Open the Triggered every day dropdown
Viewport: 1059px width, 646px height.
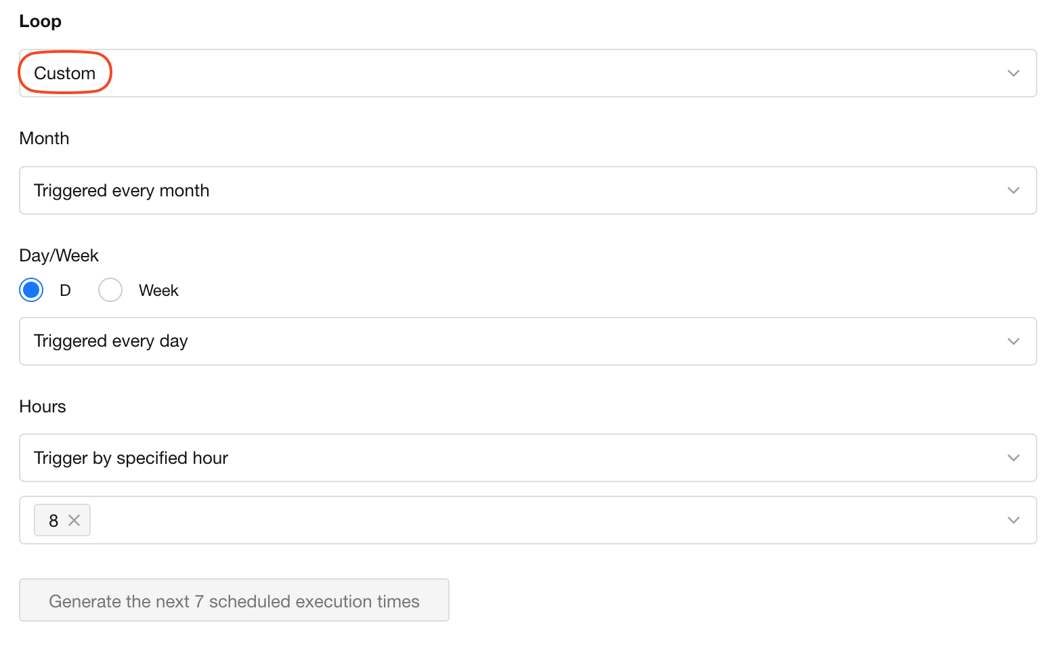[x=528, y=341]
